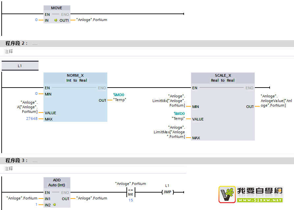Click the 27648 MAX value on NORM_X
This screenshot has height=210, width=294.
(x=32, y=119)
